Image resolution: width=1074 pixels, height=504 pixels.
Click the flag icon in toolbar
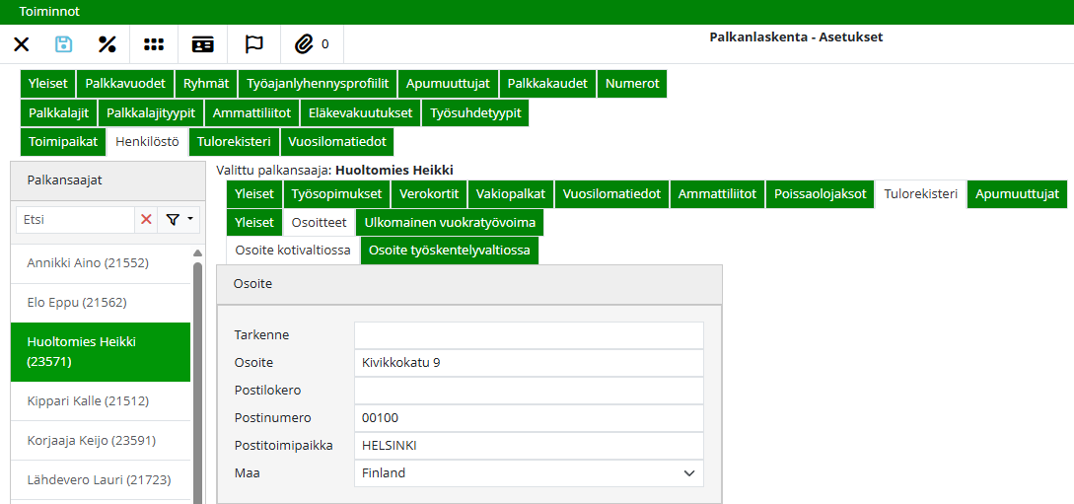(253, 44)
